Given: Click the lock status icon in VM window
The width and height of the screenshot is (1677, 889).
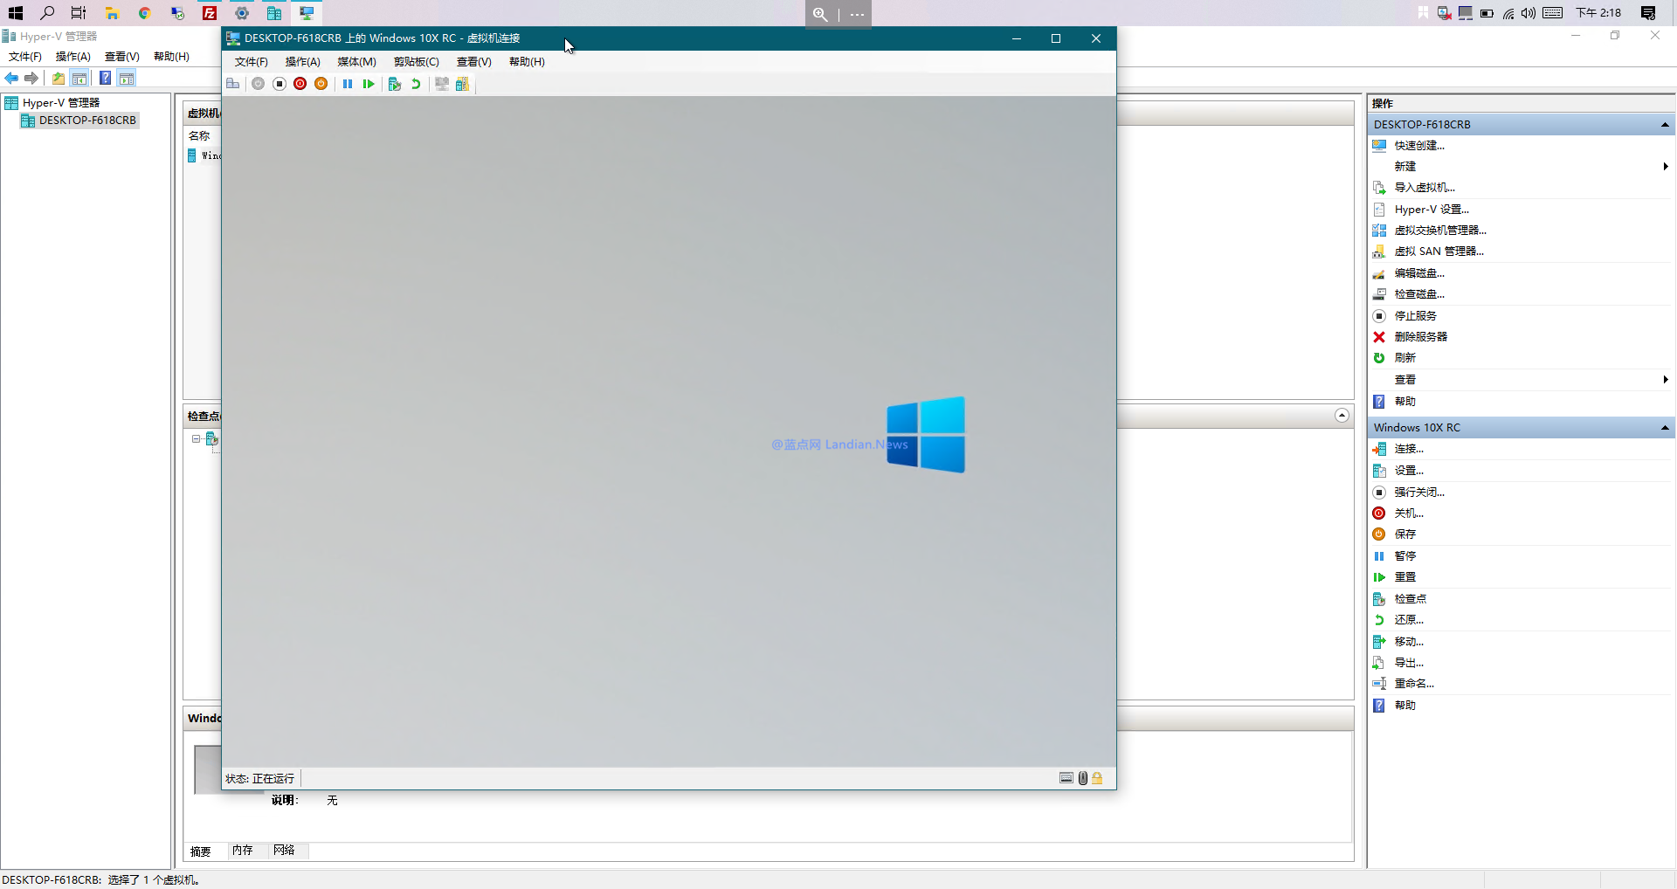Looking at the screenshot, I should coord(1097,778).
